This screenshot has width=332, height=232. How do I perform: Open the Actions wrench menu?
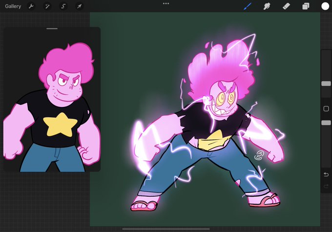pos(31,6)
